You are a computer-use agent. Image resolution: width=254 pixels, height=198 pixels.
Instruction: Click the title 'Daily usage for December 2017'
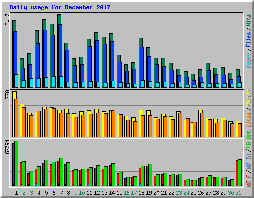tap(60, 7)
